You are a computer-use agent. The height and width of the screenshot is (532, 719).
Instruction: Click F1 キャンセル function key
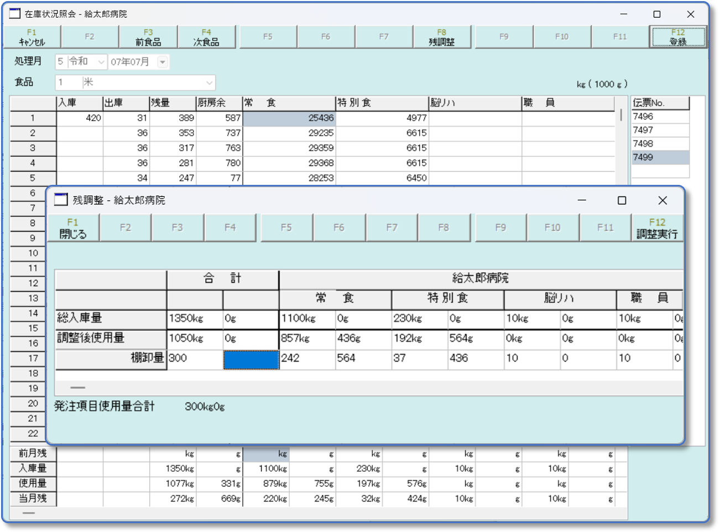pyautogui.click(x=32, y=37)
